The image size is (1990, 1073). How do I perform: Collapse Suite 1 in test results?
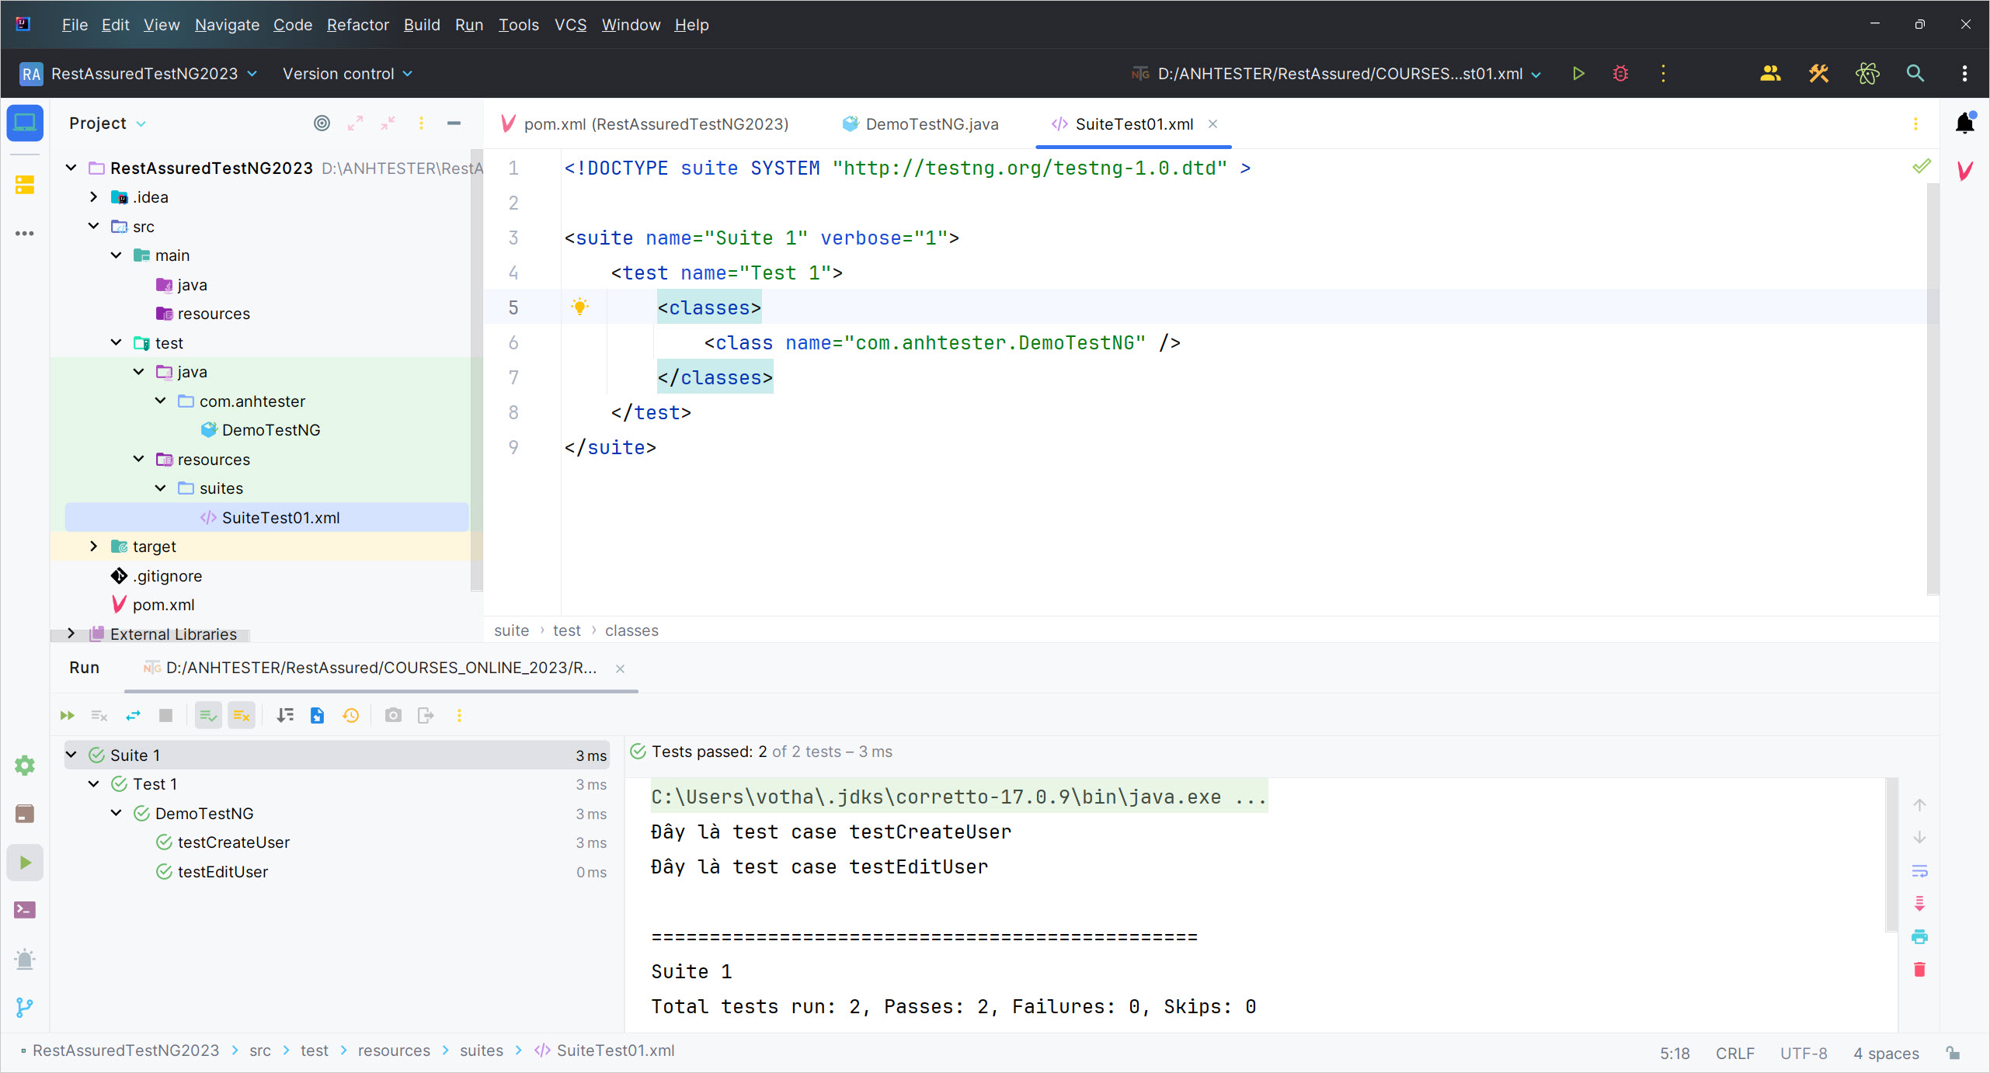click(x=71, y=755)
